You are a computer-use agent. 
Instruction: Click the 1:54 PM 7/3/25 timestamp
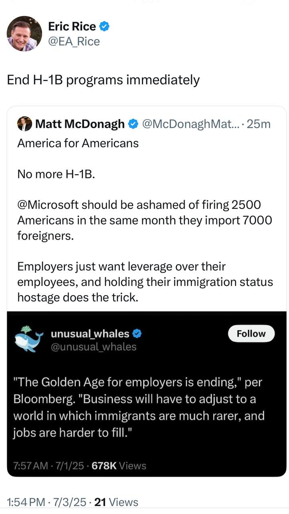[46, 502]
